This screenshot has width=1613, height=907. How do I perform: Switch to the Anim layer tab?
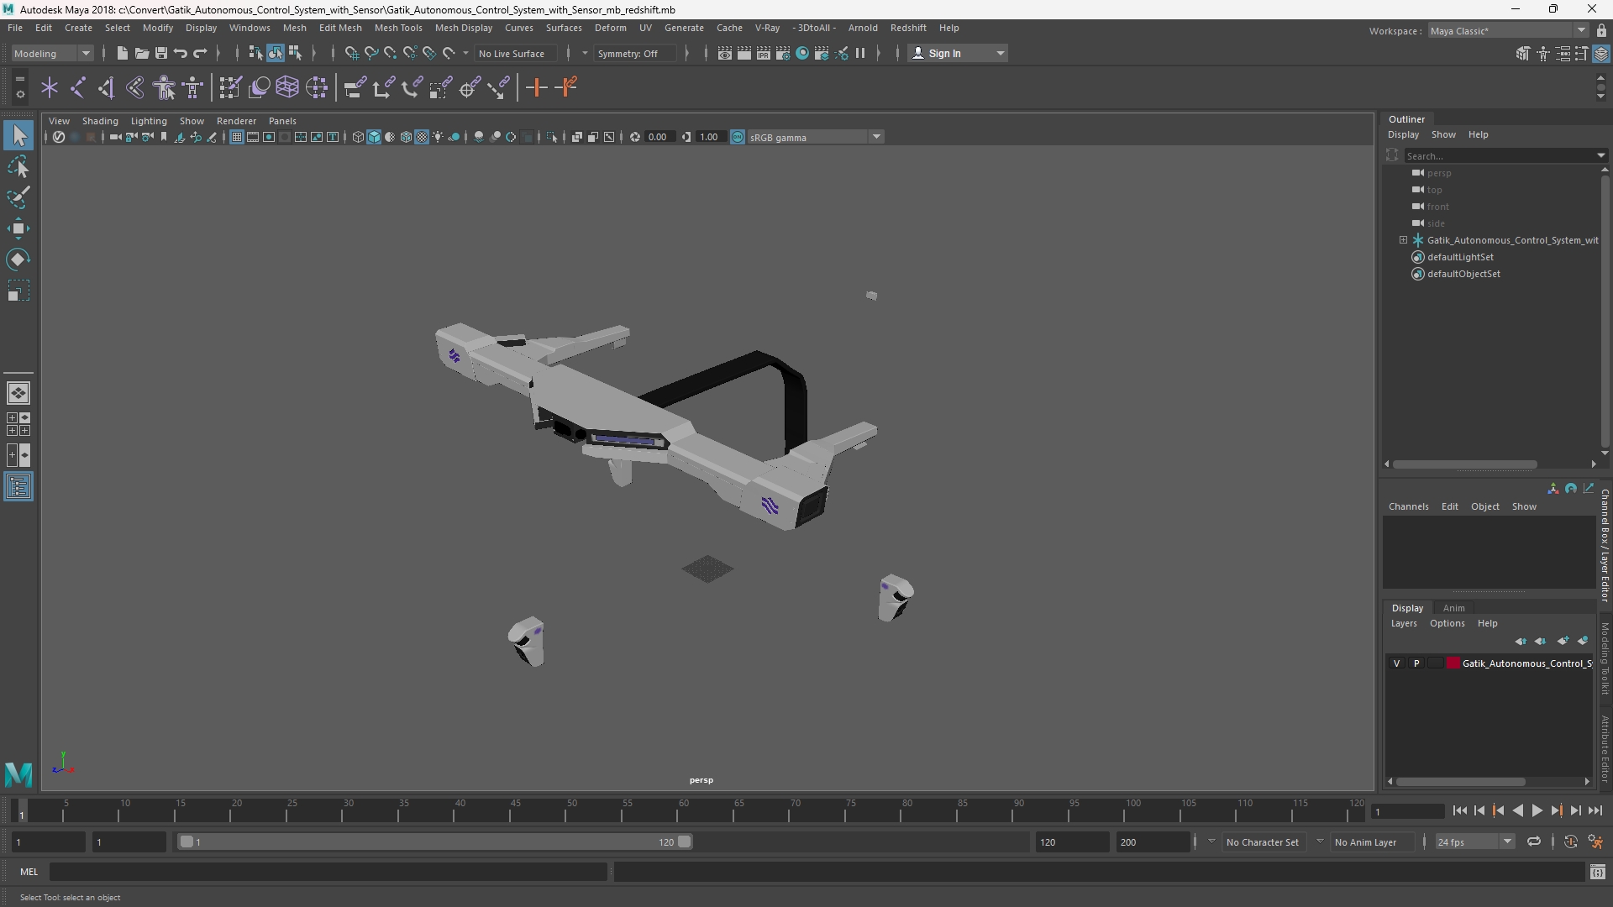[1453, 608]
